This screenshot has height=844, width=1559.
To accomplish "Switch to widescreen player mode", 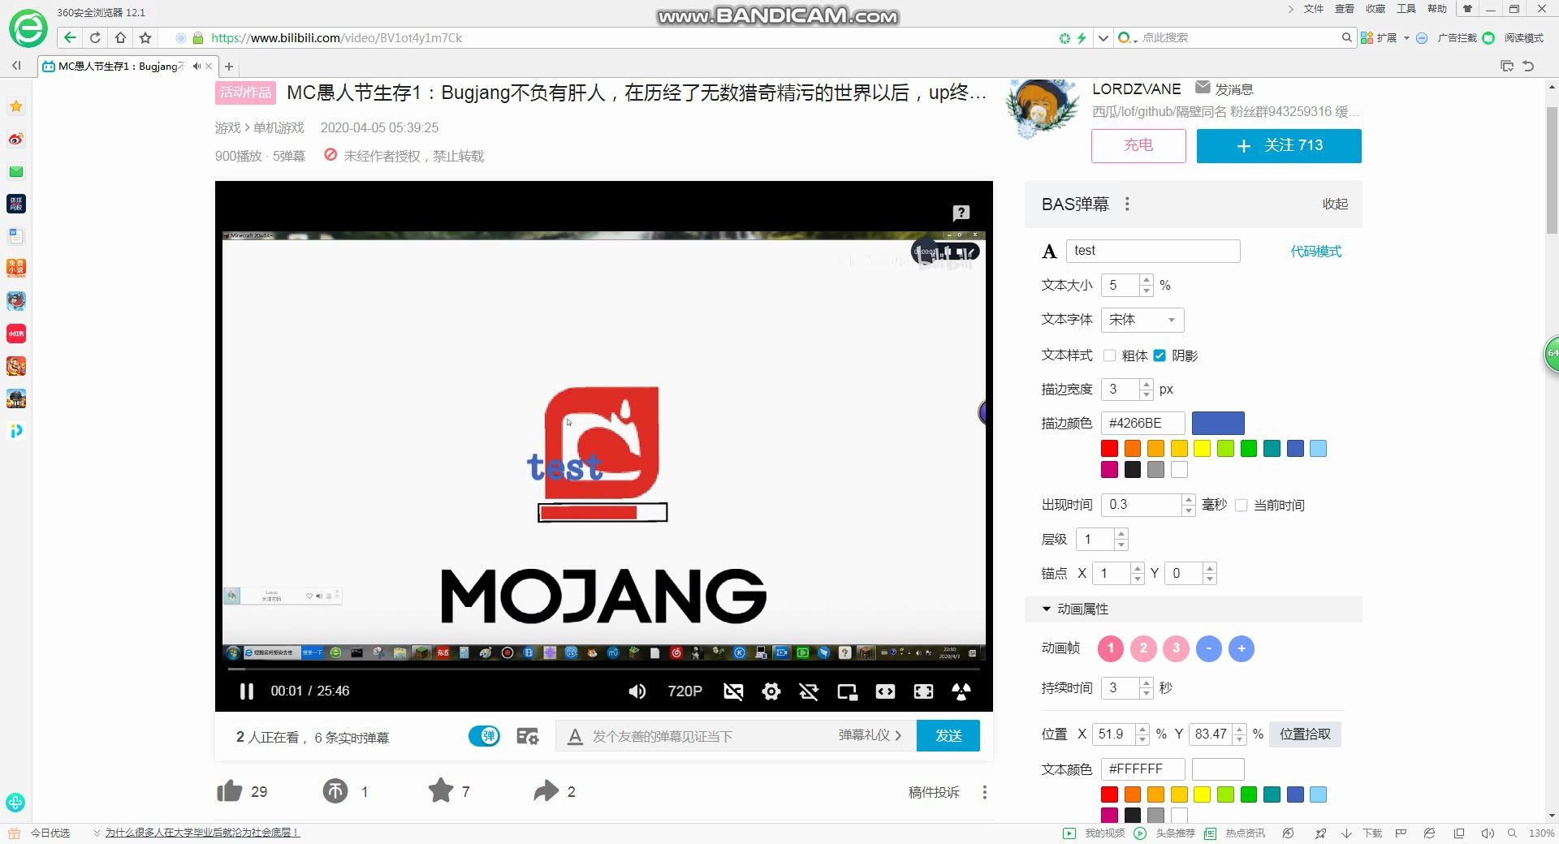I will tap(885, 691).
